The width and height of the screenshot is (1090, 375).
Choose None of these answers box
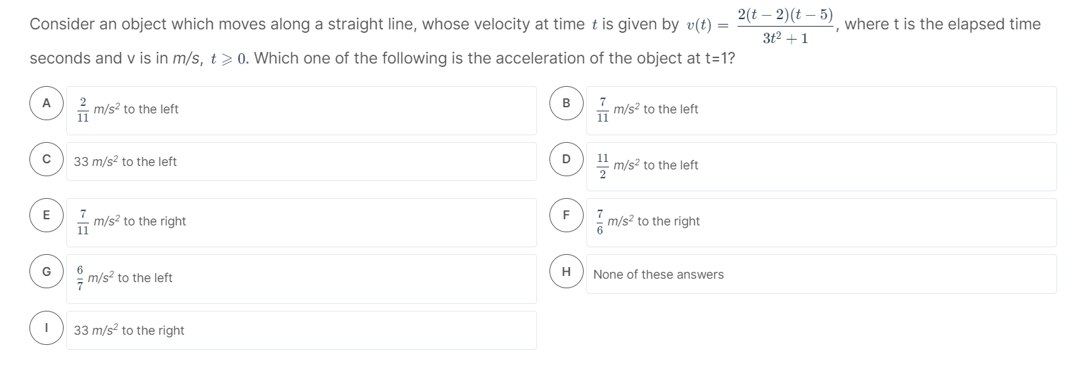822,274
